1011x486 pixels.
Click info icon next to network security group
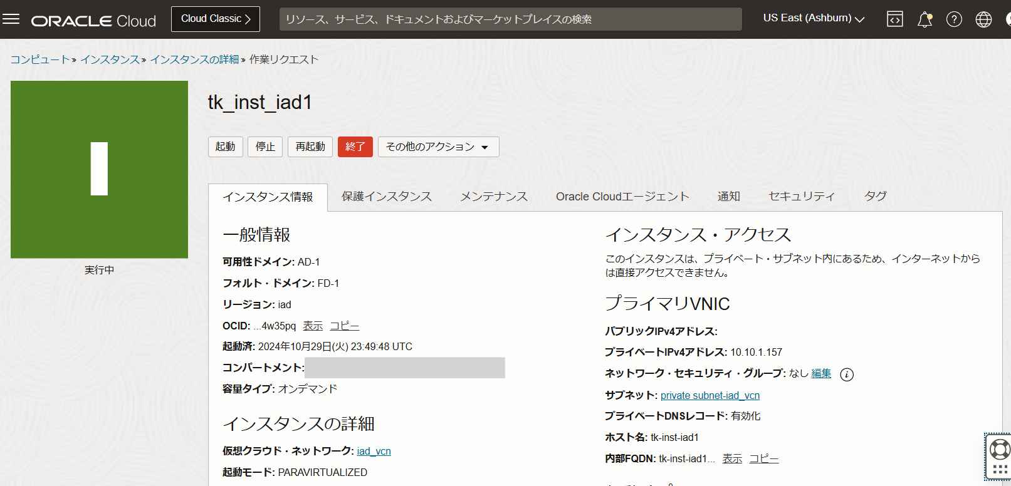tap(847, 375)
